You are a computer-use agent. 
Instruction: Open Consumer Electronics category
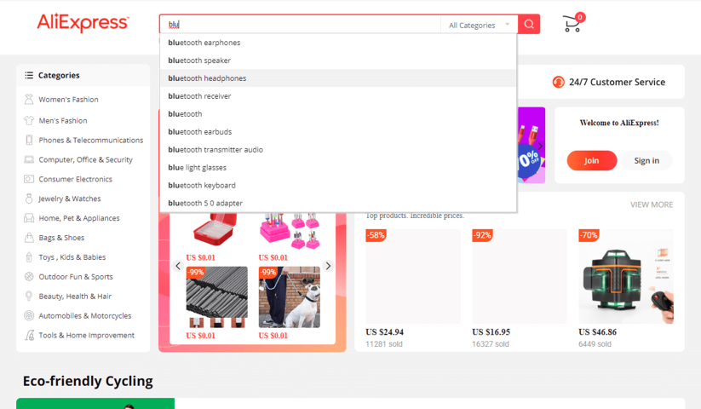75,179
